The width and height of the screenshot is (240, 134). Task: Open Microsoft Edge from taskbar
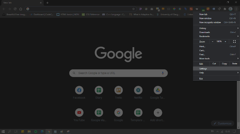(42, 131)
